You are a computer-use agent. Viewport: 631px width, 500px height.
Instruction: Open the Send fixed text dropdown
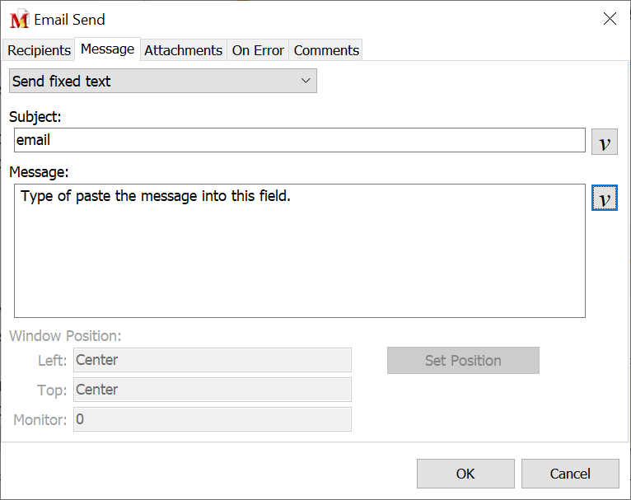162,81
